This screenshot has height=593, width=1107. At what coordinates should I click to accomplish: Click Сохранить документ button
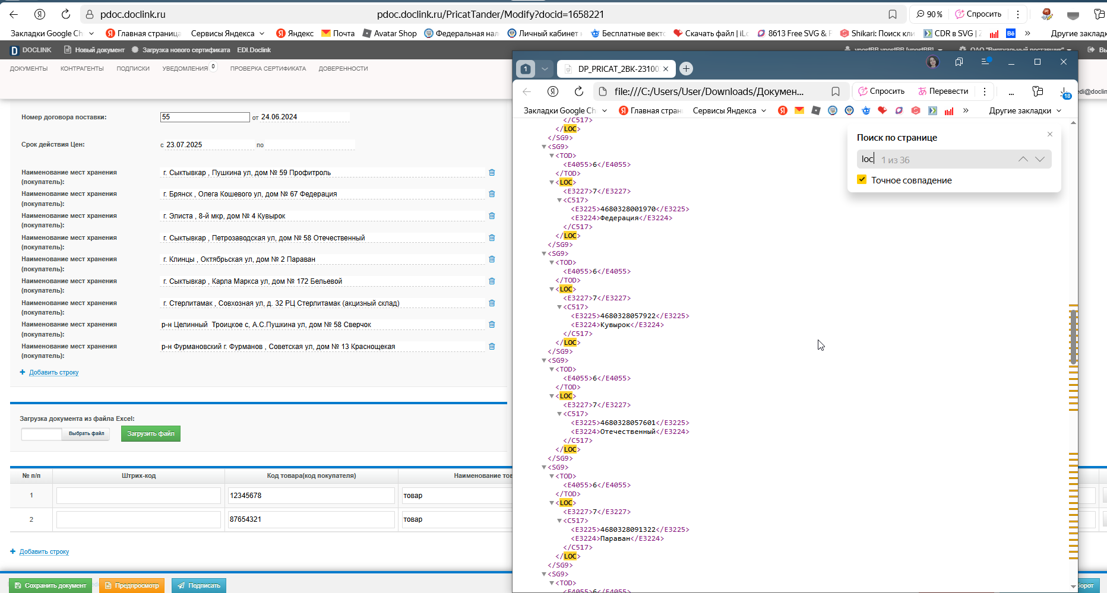(x=50, y=585)
